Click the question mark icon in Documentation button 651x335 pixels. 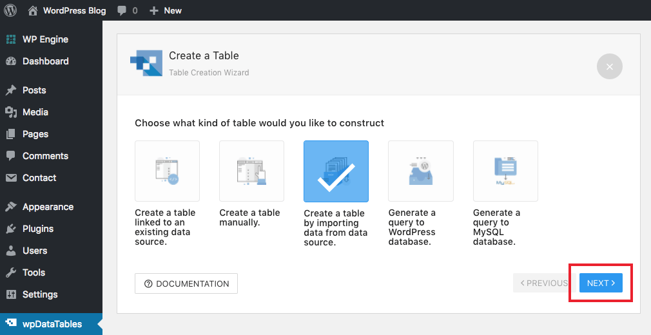(x=148, y=284)
